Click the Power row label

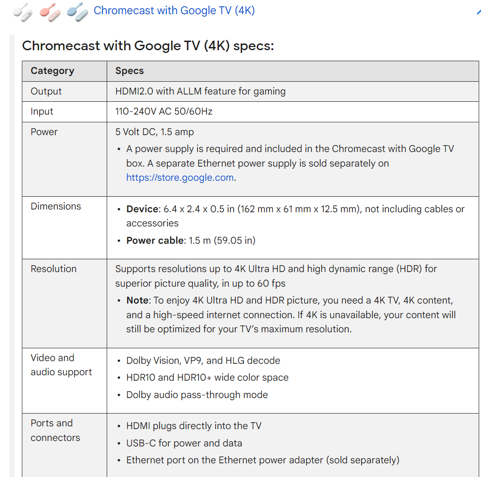pos(44,132)
